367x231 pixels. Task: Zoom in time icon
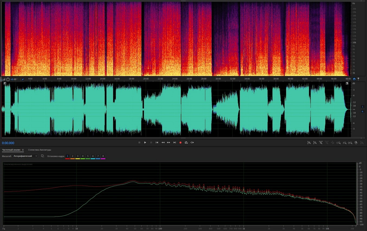pyautogui.click(x=321, y=143)
